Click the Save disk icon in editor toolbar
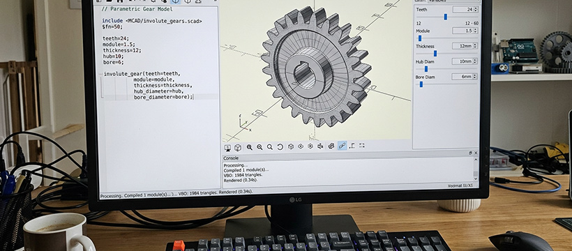The width and height of the screenshot is (572, 251). [x=119, y=1]
